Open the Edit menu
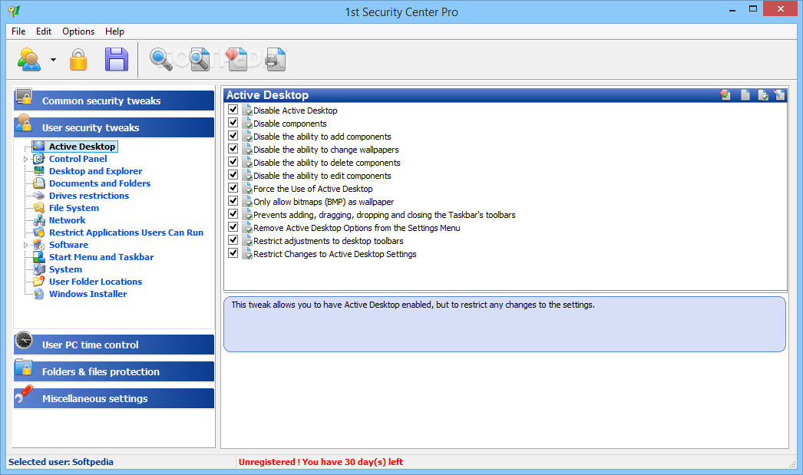 pyautogui.click(x=44, y=31)
